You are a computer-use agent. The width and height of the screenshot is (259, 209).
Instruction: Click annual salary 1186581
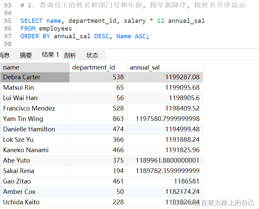[165, 181]
